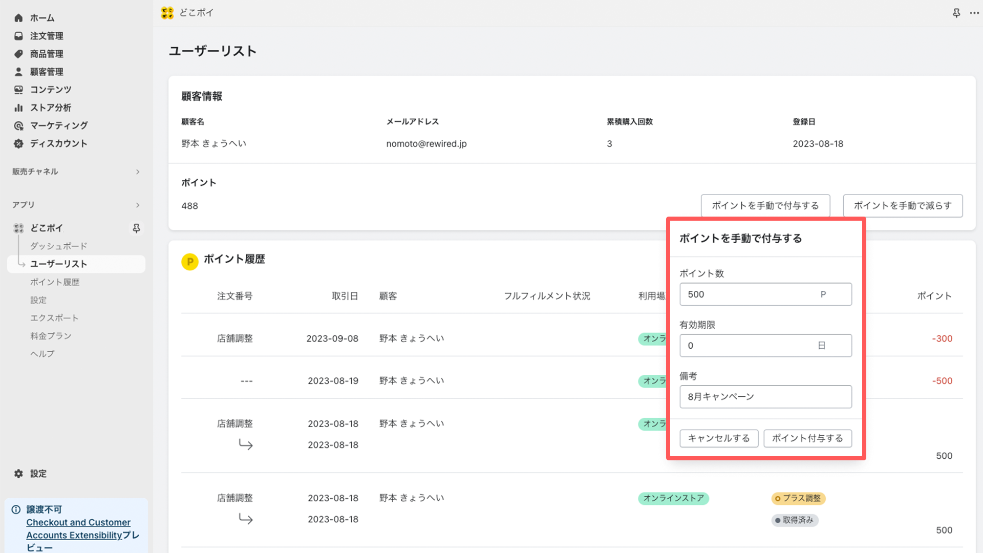Click the どこポイ logo in the top header

pyautogui.click(x=167, y=13)
